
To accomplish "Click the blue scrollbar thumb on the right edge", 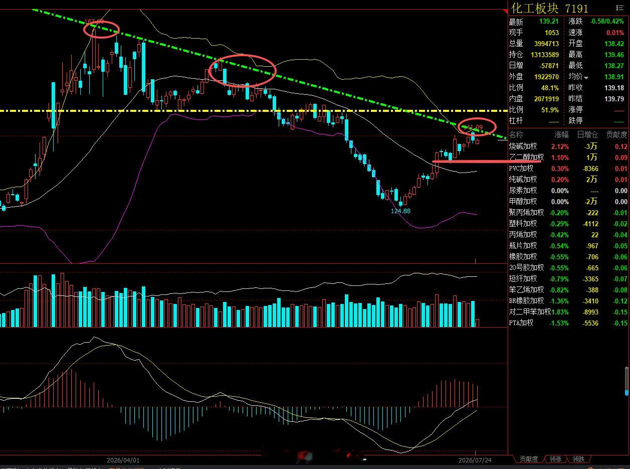I will pyautogui.click(x=626, y=381).
